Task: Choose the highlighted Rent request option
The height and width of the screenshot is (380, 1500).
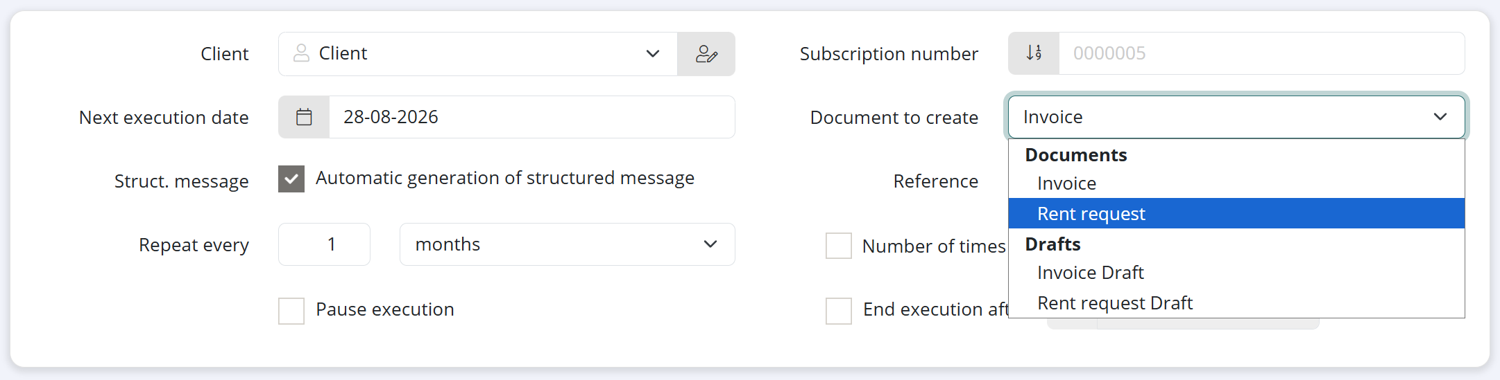Action: [x=1236, y=213]
